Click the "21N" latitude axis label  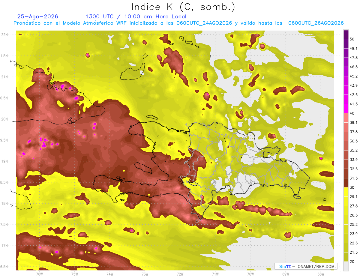(x=5, y=77)
